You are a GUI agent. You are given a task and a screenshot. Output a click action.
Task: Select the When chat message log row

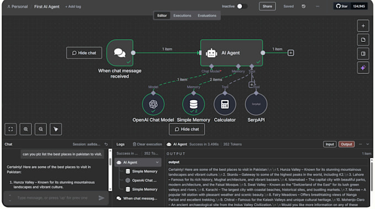click(x=137, y=199)
